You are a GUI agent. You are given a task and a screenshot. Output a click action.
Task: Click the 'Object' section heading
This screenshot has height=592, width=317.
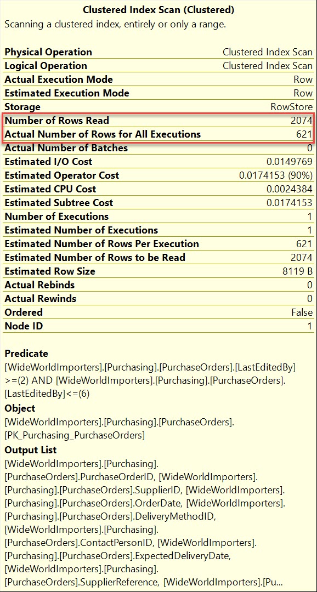coord(20,408)
